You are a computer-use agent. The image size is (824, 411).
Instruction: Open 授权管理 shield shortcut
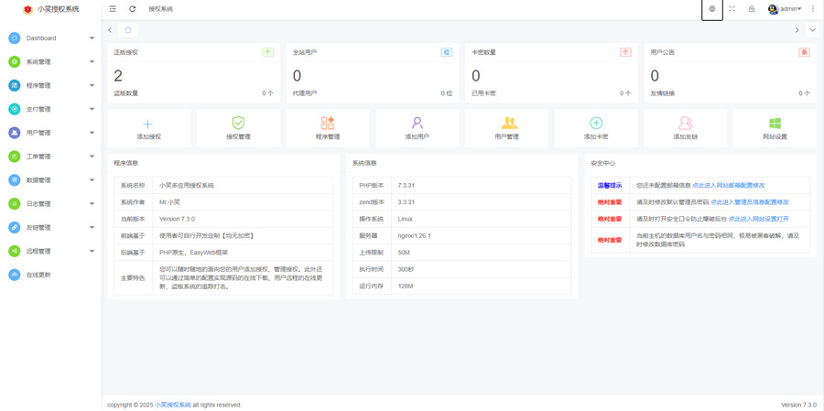pos(238,124)
